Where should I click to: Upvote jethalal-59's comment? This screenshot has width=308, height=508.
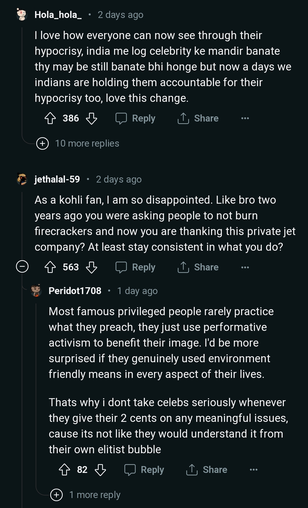click(x=50, y=267)
